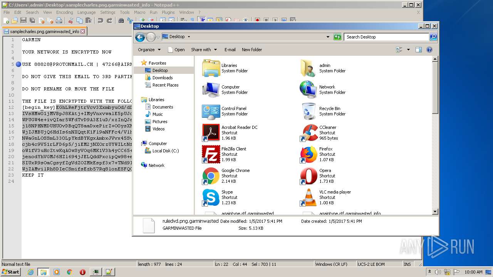Click the Open button in Explorer toolbar

176,50
